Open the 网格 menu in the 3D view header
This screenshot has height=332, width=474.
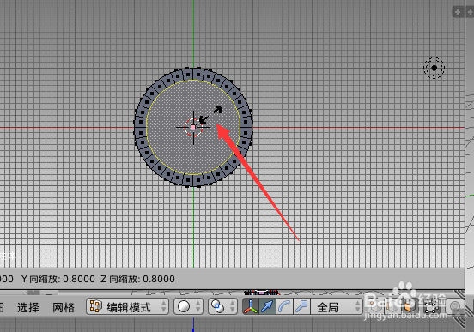click(64, 307)
